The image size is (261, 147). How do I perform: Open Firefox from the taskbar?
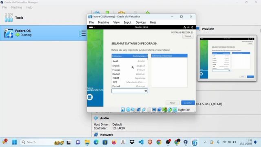click(114, 142)
